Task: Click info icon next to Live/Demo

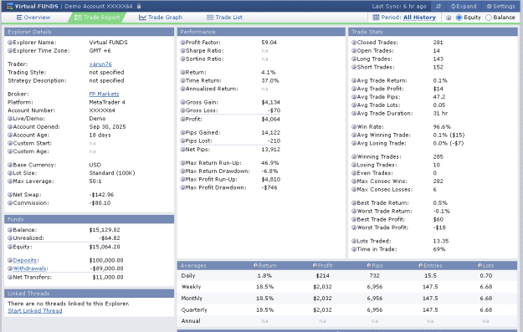Action: (10, 119)
